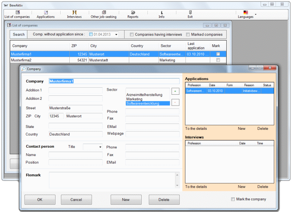
Task: Click into the ZIP field showing 12345
Action: tap(56, 116)
